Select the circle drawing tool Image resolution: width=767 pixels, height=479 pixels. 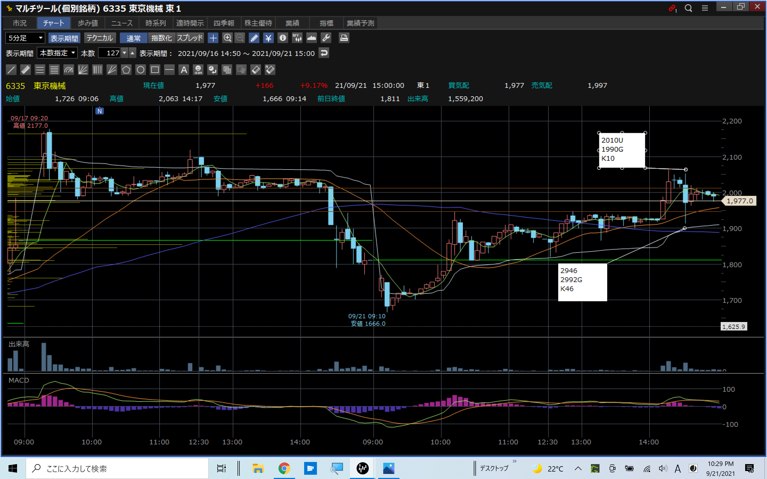140,70
